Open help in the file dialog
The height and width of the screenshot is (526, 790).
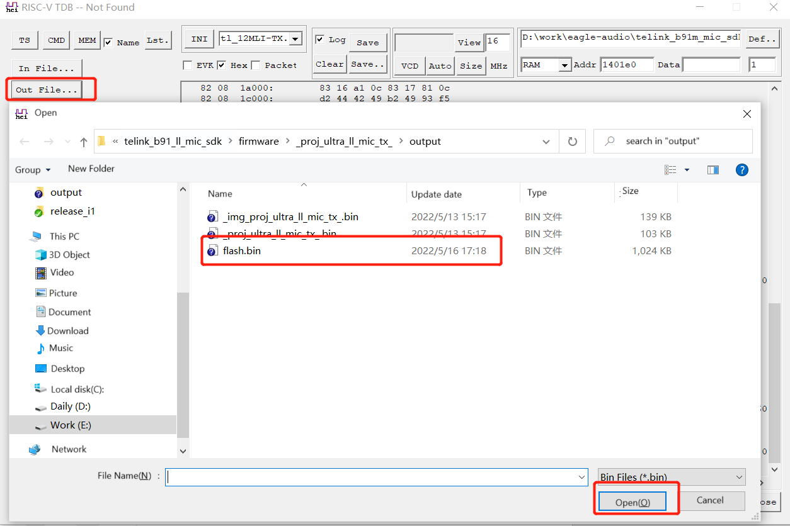742,169
